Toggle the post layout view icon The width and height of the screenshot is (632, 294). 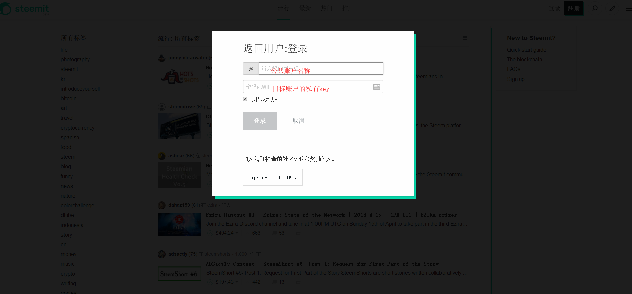pyautogui.click(x=465, y=38)
